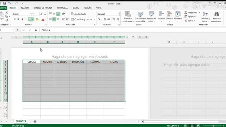Add a new sheet with plus icon

pyautogui.click(x=35, y=121)
